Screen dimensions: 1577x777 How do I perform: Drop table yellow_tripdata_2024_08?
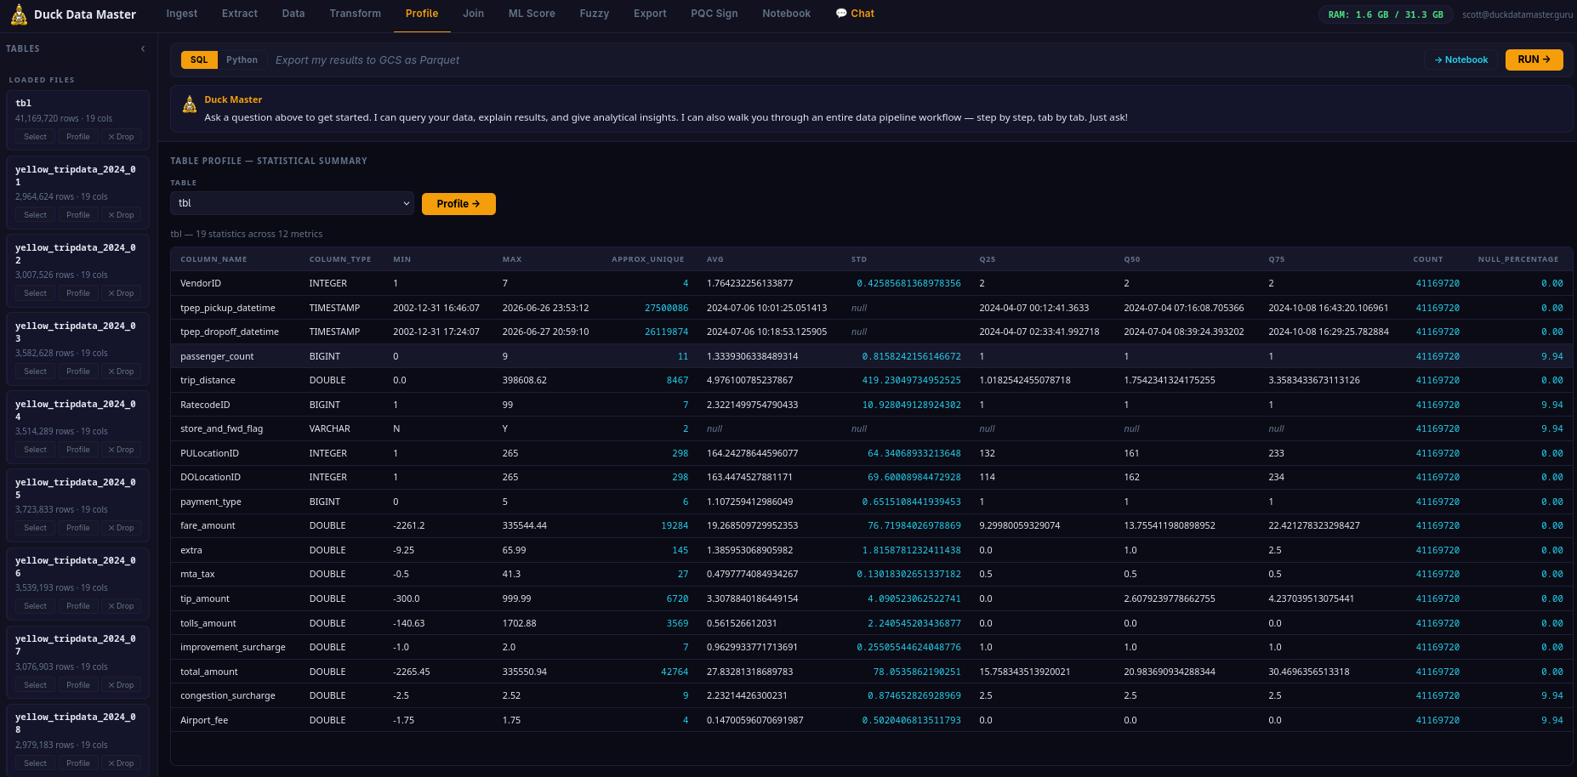(x=122, y=763)
